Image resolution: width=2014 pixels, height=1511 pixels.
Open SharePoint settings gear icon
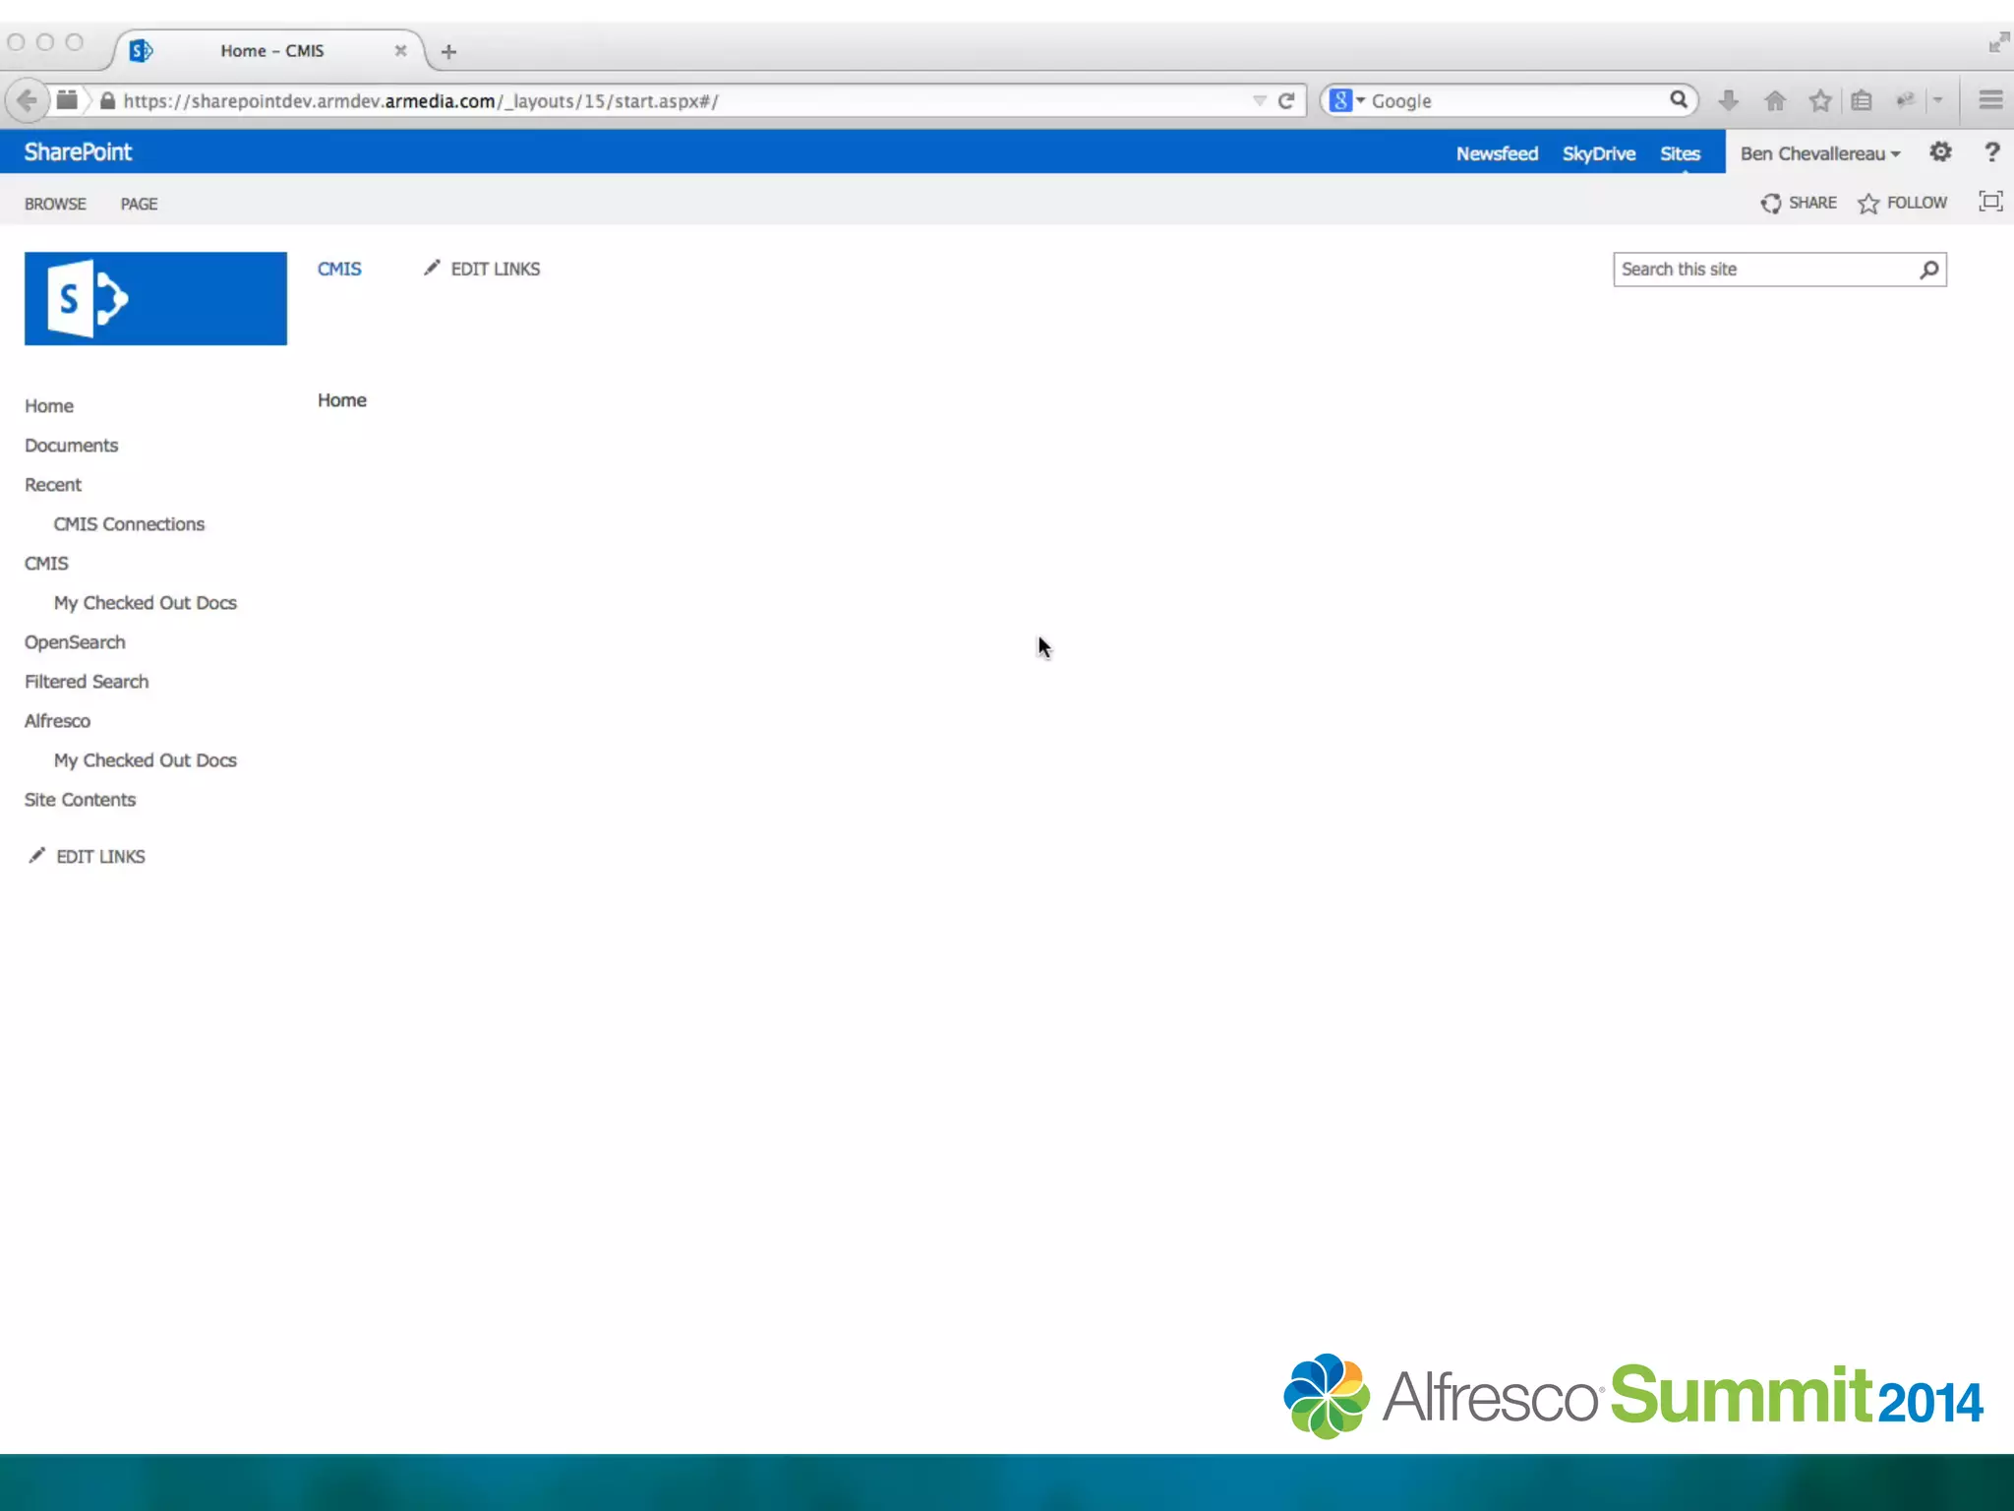coord(1940,152)
